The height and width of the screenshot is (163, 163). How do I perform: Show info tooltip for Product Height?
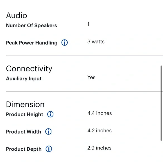click(50, 114)
